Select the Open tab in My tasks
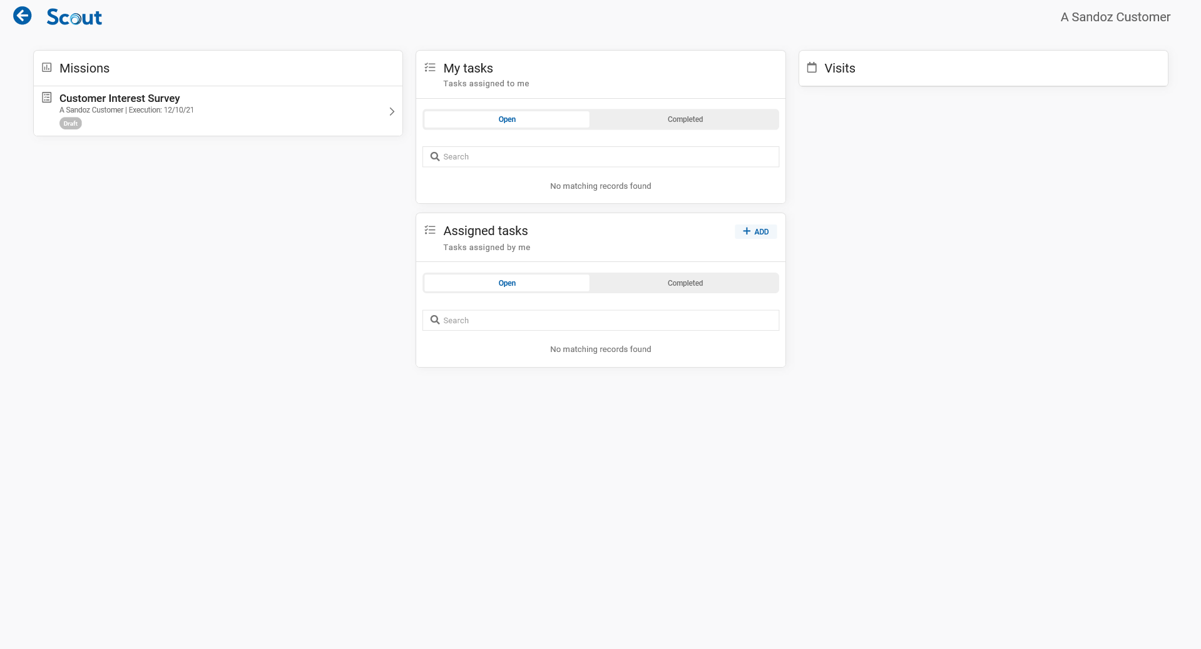Image resolution: width=1201 pixels, height=649 pixels. 507,119
